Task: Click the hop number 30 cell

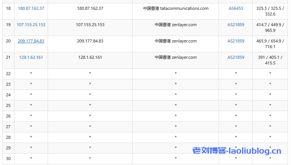Action: click(x=8, y=159)
